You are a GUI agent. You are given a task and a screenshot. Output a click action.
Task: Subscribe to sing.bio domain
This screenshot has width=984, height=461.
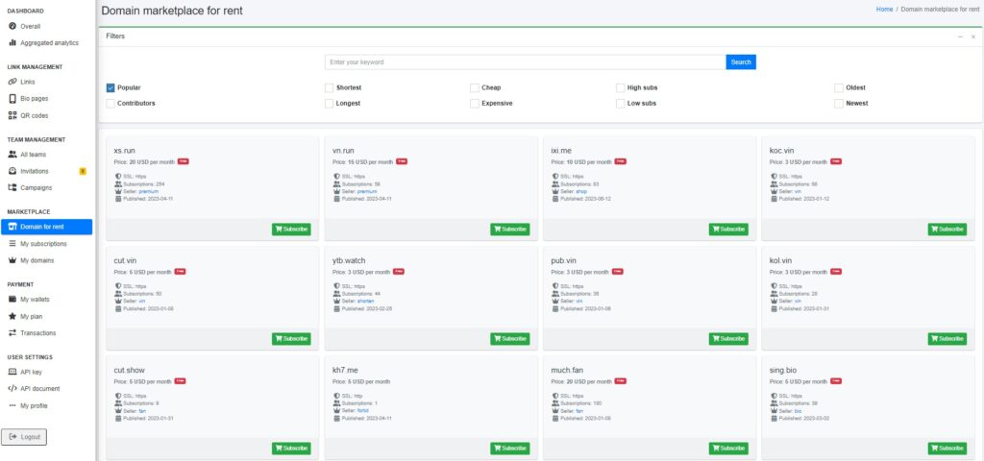click(947, 449)
